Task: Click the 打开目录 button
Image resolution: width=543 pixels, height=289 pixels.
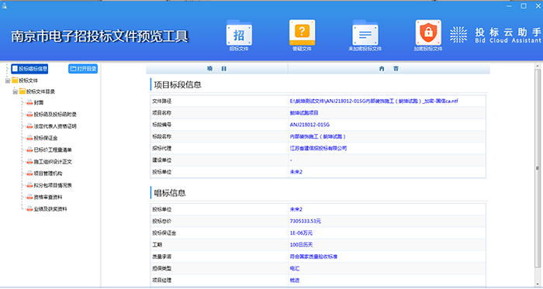Action: [83, 69]
